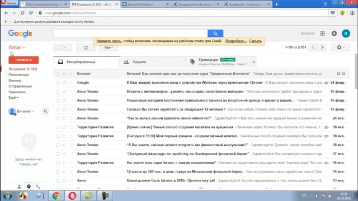Screen dimensions: 358x201
Task: Open Входящие (2 342) folder
Action: [23, 69]
